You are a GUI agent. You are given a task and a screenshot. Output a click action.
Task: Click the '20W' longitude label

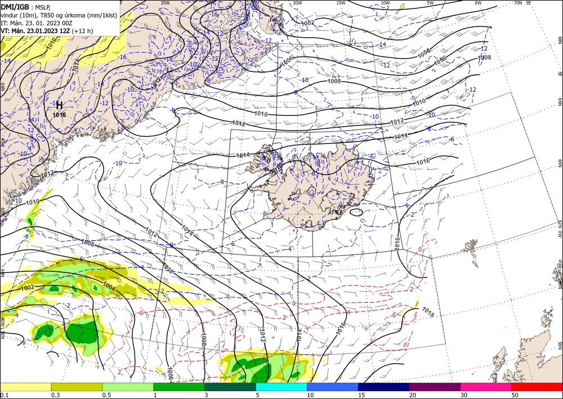tap(297, 3)
